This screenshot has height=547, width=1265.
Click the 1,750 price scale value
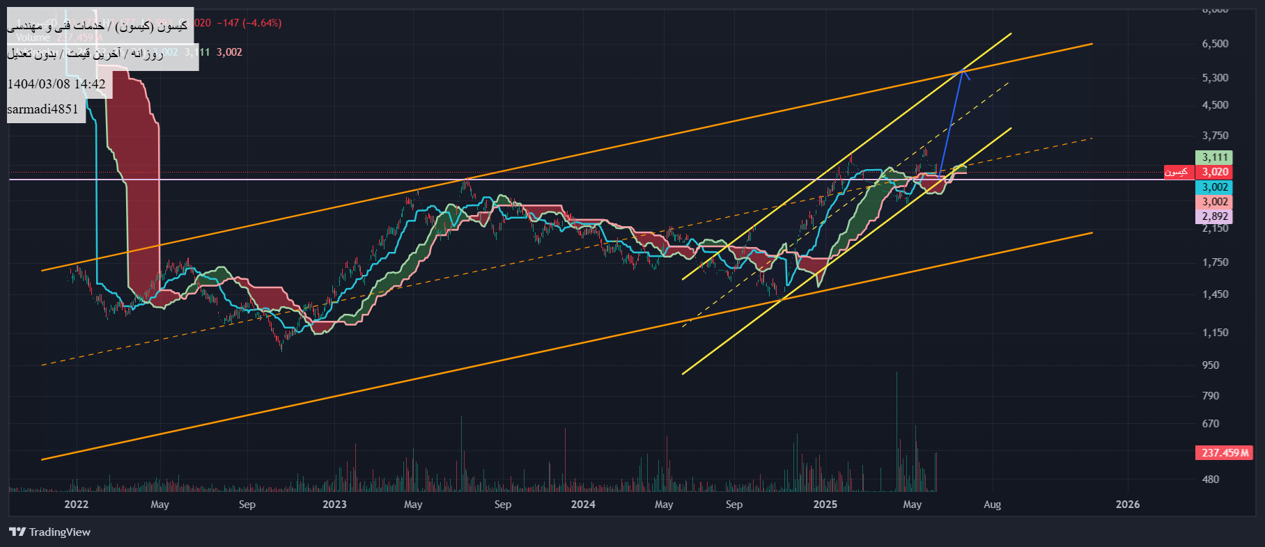[x=1215, y=262]
